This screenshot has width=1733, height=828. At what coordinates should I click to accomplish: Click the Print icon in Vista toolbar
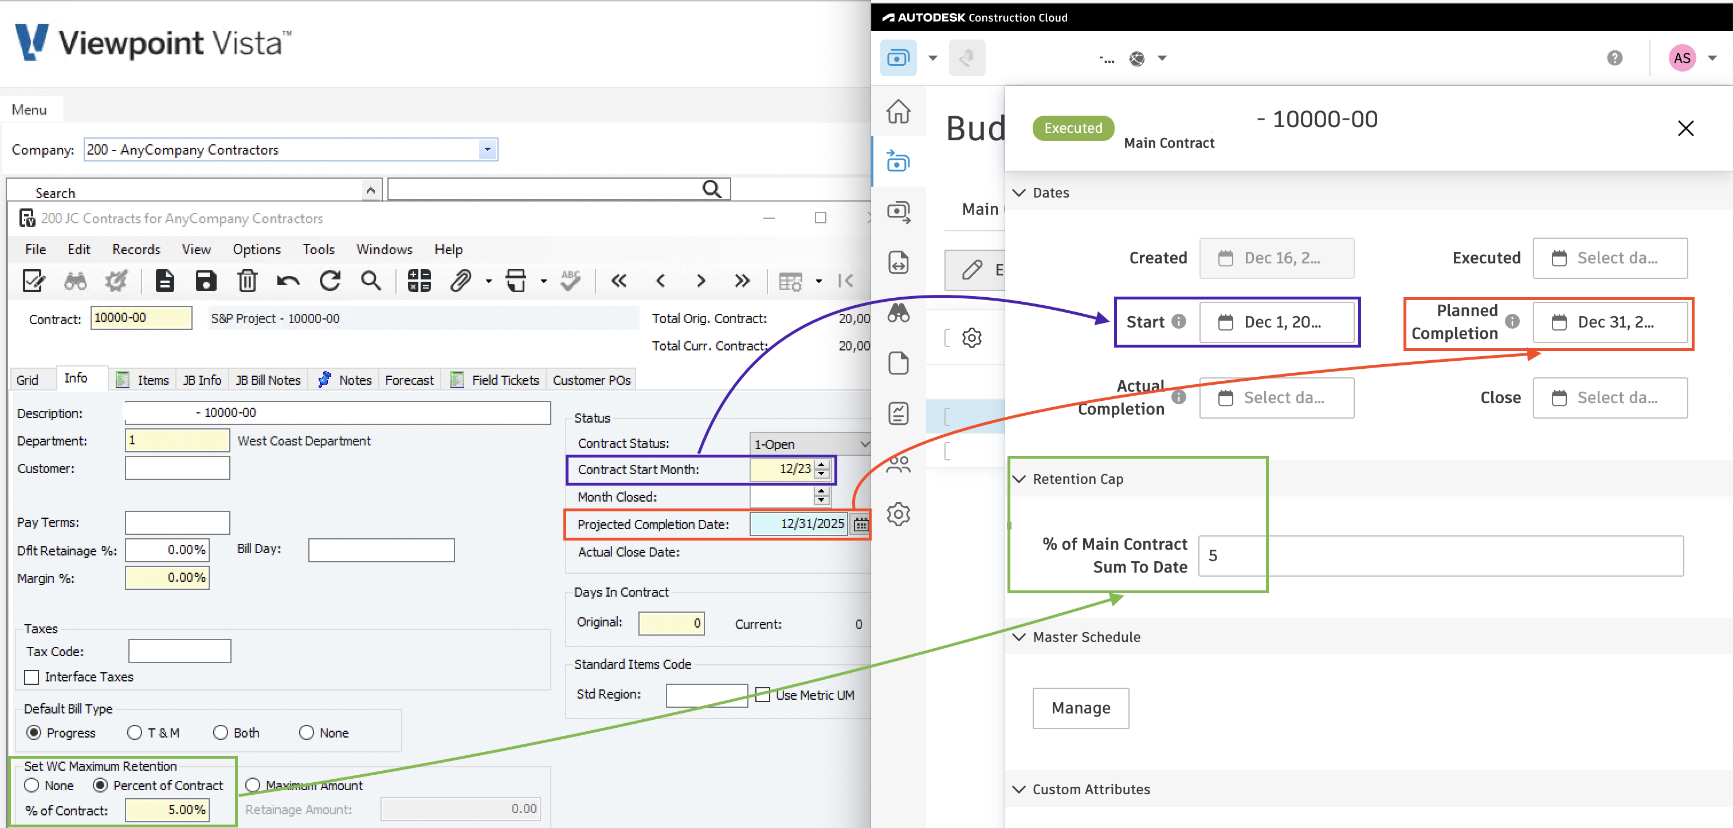[515, 281]
